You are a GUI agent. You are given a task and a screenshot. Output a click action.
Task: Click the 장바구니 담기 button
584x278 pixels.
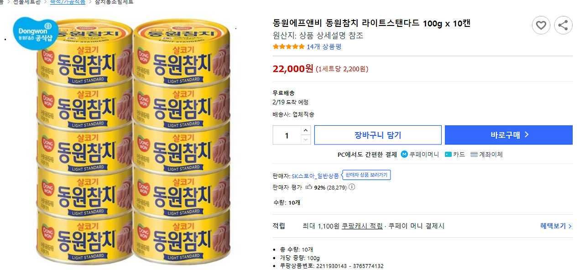click(378, 135)
